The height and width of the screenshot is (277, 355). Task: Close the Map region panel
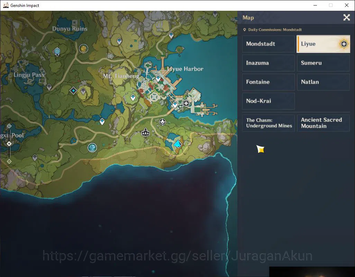346,17
